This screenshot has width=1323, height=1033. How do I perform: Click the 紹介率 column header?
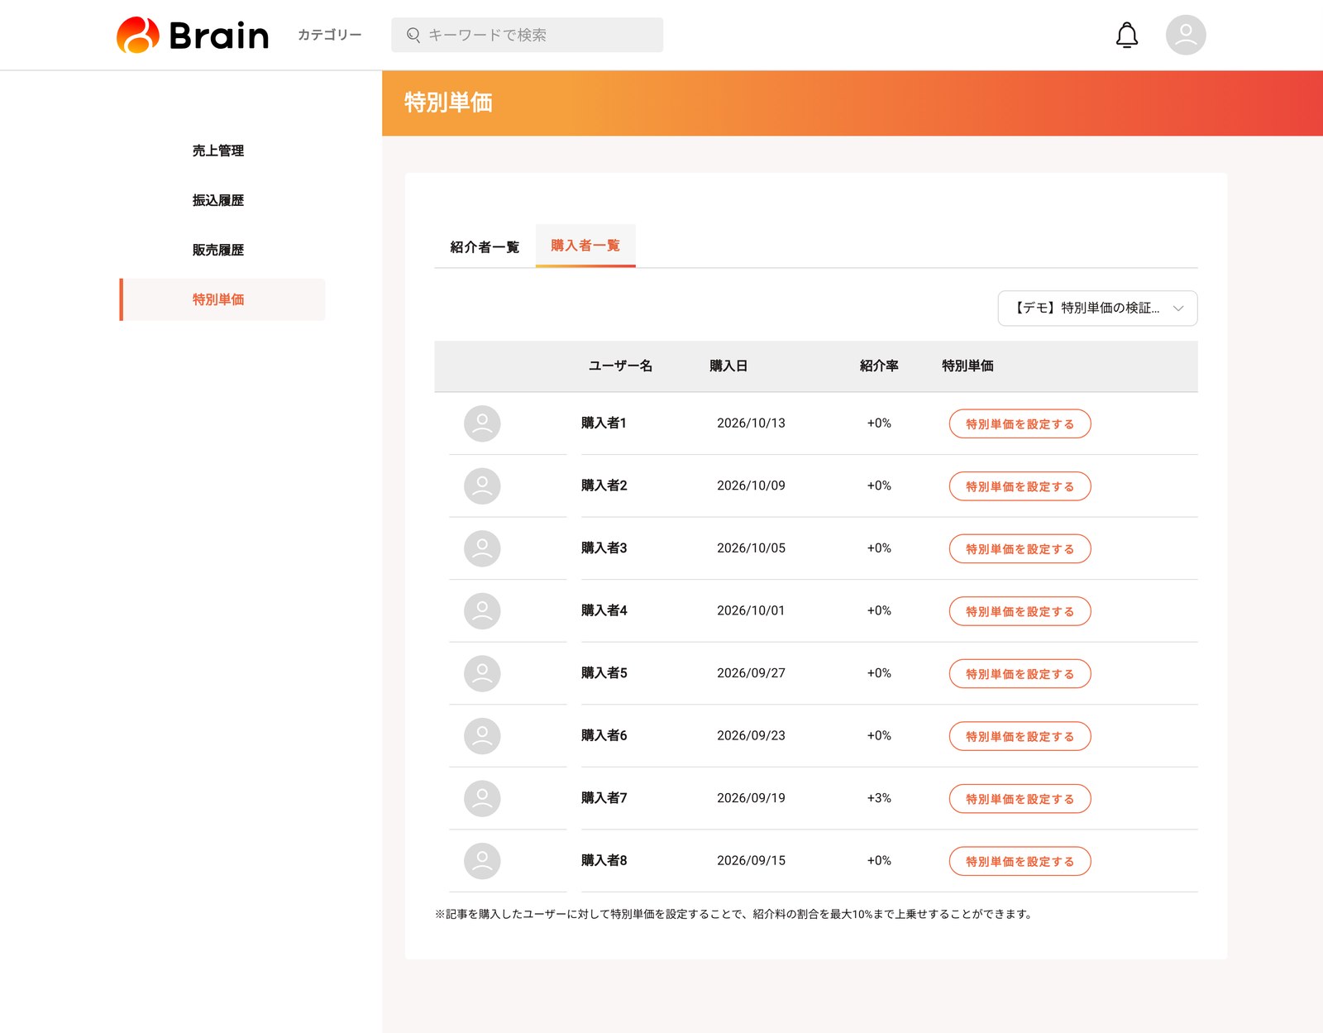coord(879,366)
